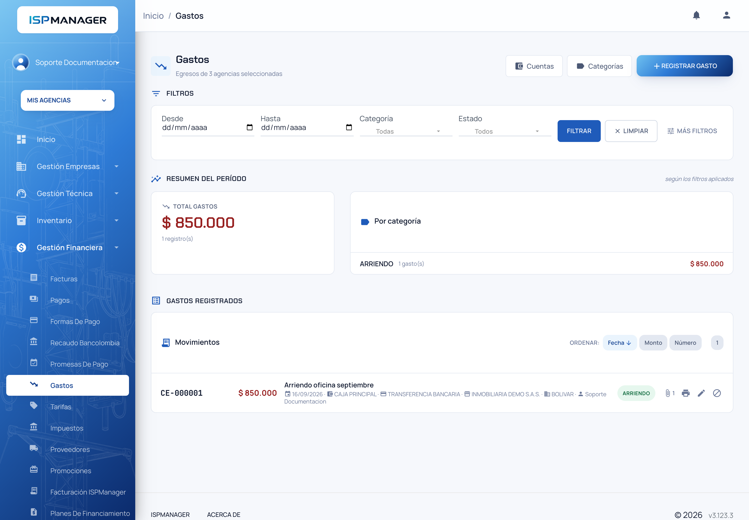
Task: Click the Recaudo Bancolombia bank icon
Action: [x=34, y=341]
